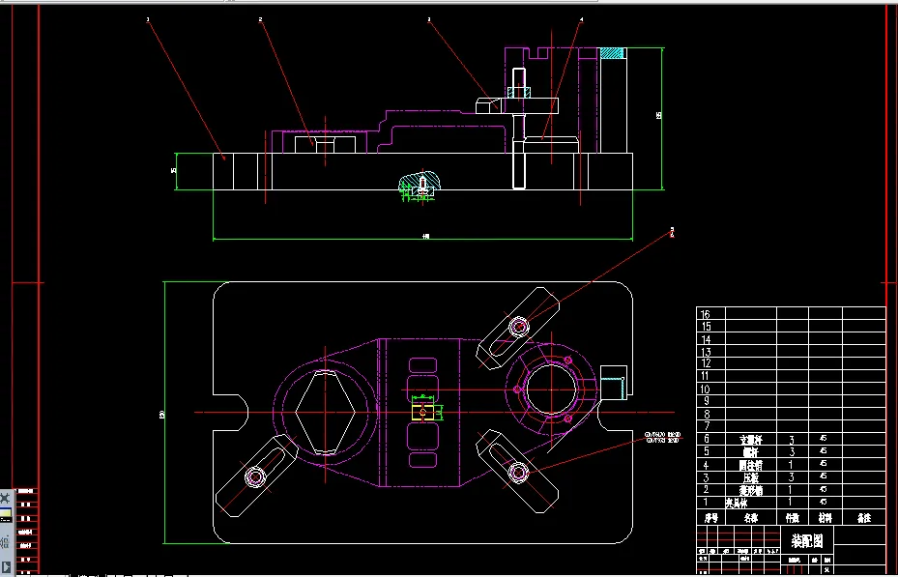Select the large round bore in plan view
This screenshot has width=898, height=577.
tap(551, 389)
